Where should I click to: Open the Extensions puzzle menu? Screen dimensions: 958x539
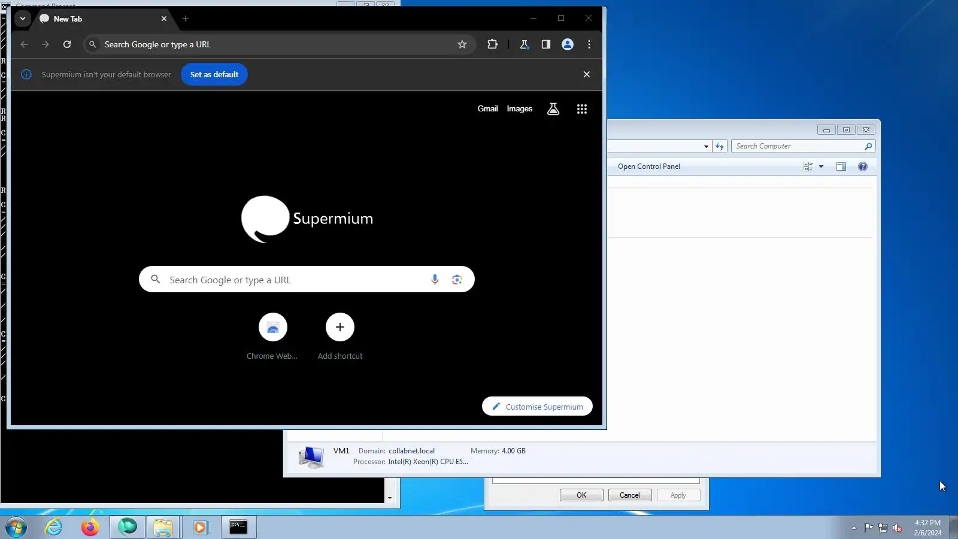[x=492, y=44]
